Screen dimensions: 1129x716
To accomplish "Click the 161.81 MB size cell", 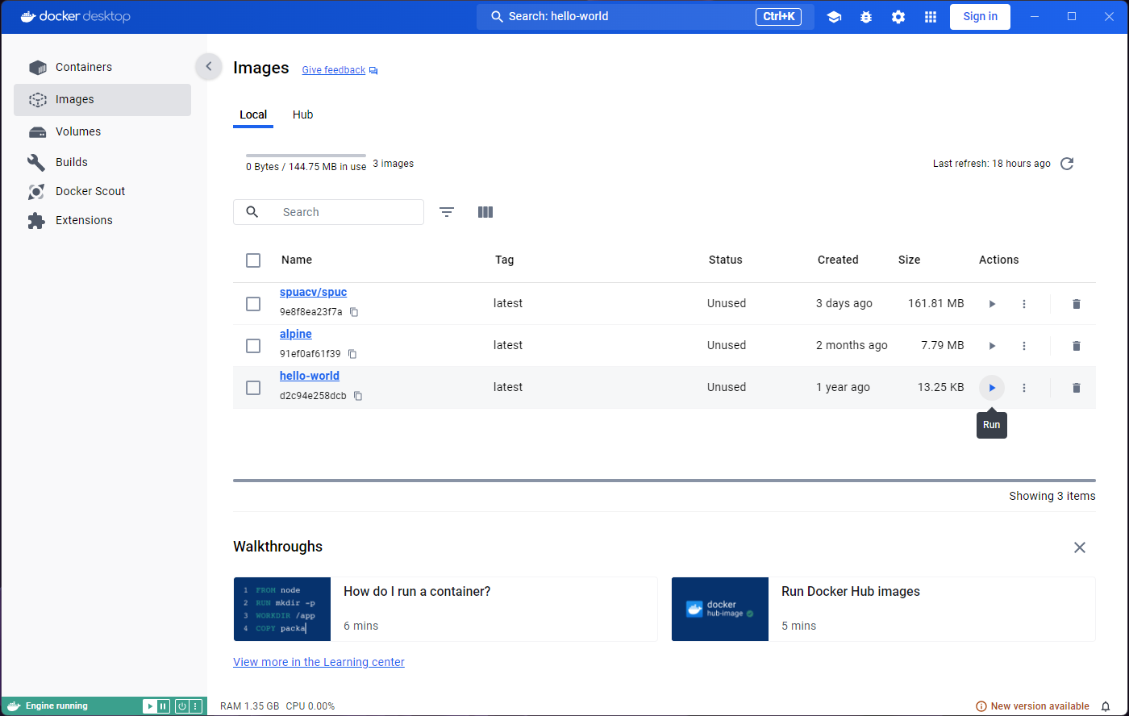I will click(935, 303).
